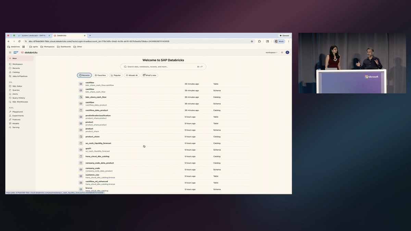Close the Databricks browser tab
This screenshot has height=231, width=411.
(85, 35)
